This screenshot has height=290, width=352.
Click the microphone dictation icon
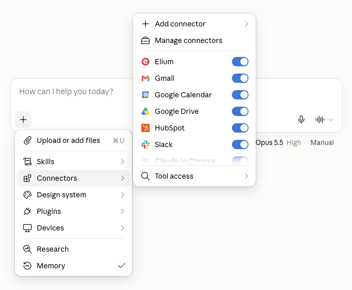(301, 120)
